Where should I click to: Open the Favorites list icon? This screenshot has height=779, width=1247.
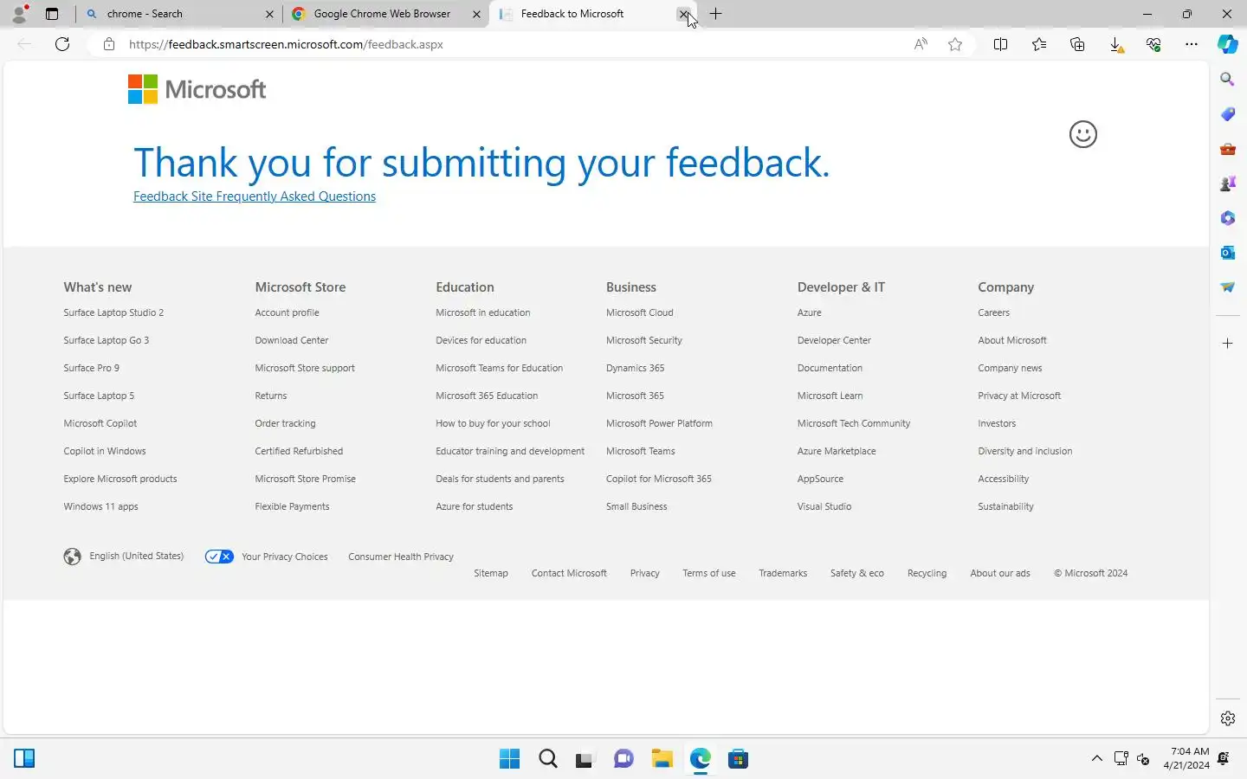tap(1039, 44)
